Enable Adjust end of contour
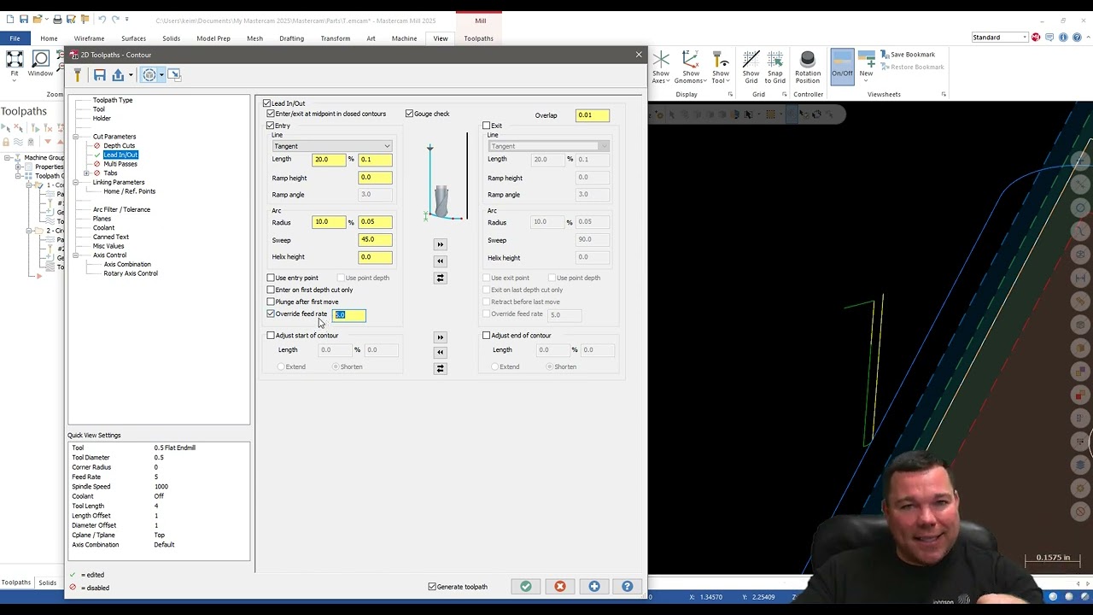The height and width of the screenshot is (615, 1093). [487, 336]
